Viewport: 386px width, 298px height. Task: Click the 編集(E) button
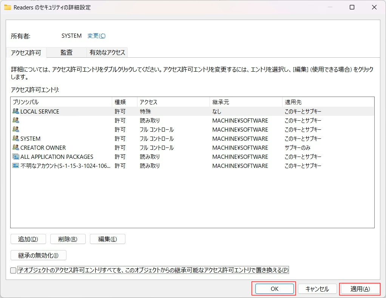tap(108, 239)
